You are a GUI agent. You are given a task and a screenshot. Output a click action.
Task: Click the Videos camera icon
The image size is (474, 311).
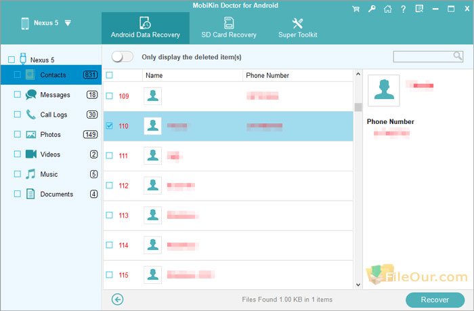pos(31,154)
